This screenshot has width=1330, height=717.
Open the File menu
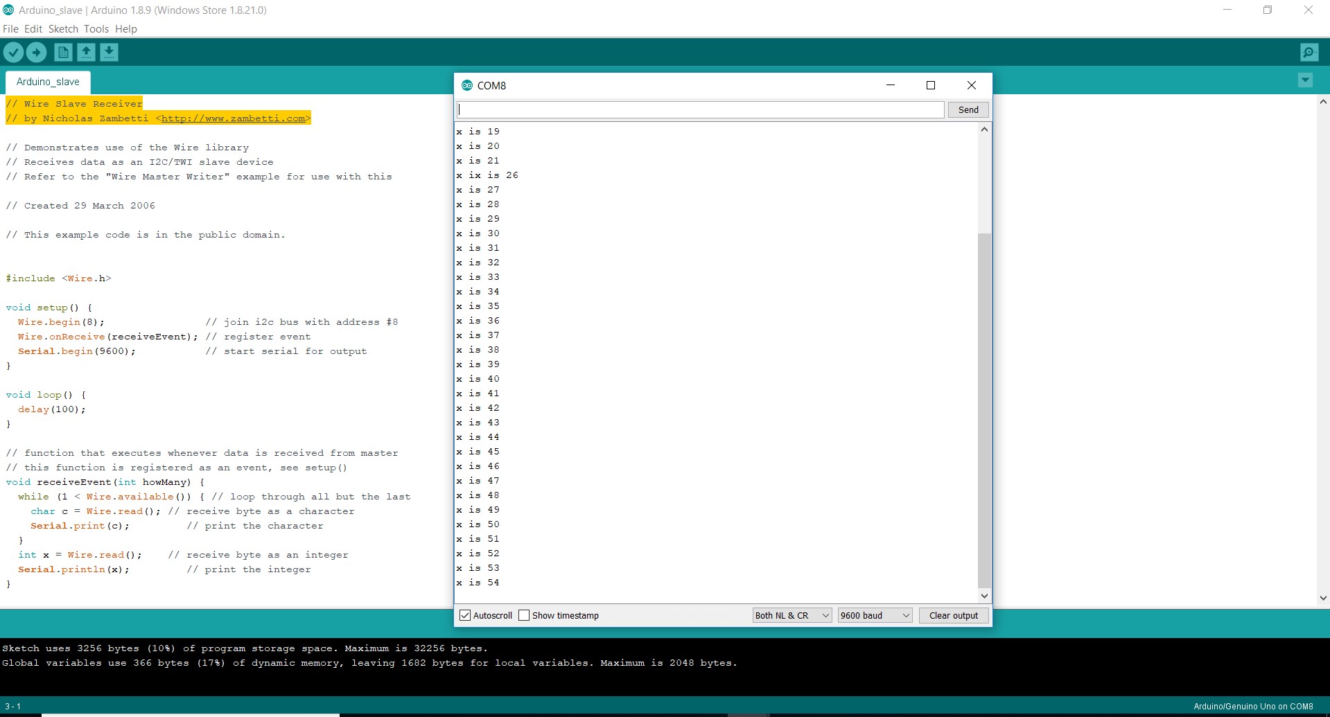(10, 29)
